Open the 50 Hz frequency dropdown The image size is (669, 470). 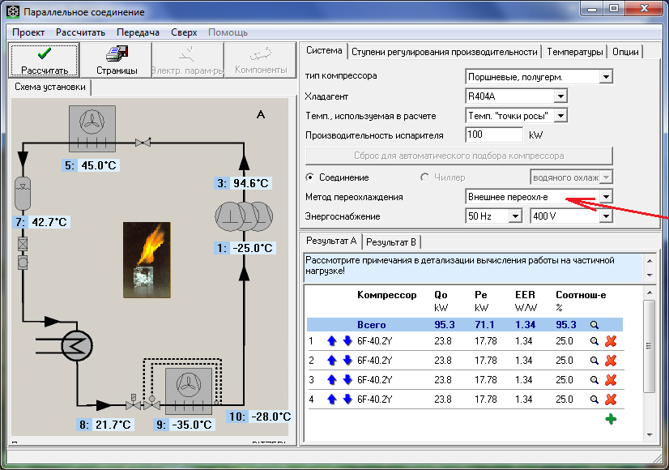tap(515, 216)
